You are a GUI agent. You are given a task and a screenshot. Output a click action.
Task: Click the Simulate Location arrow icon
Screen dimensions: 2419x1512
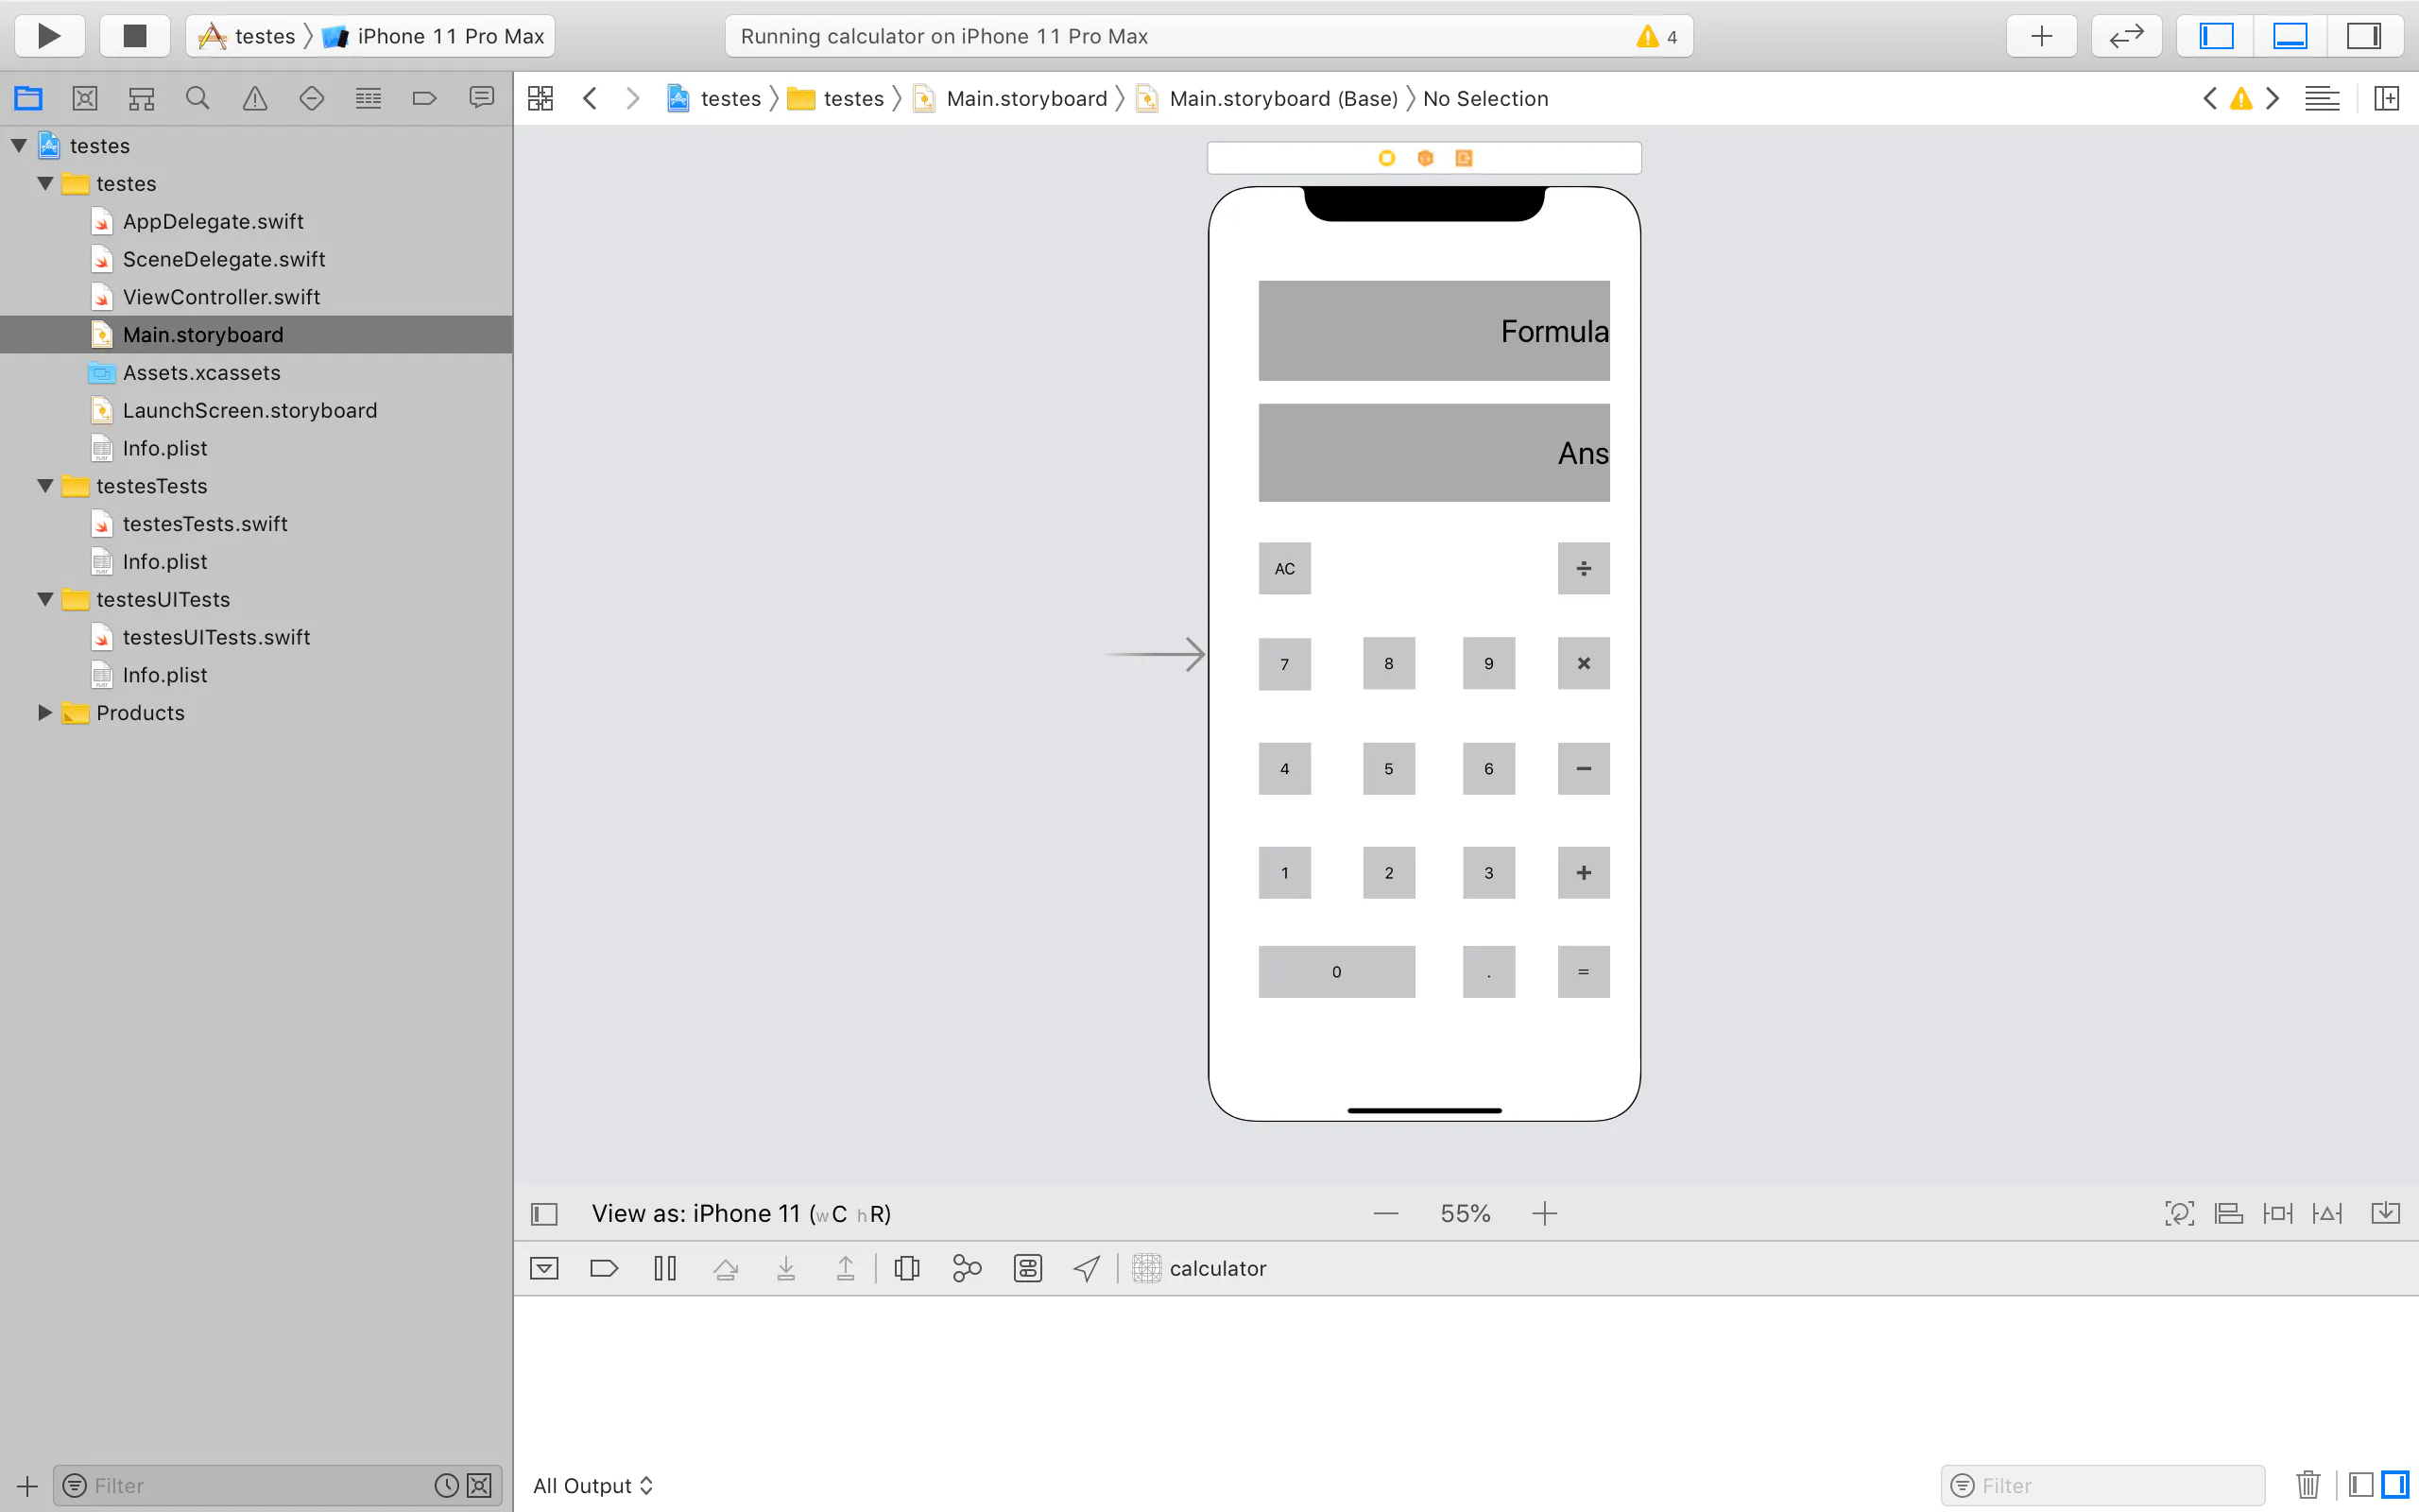pos(1087,1268)
